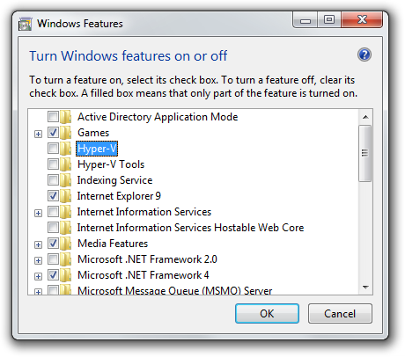The width and height of the screenshot is (405, 357).
Task: Confirm changes with the OK button
Action: tap(267, 314)
